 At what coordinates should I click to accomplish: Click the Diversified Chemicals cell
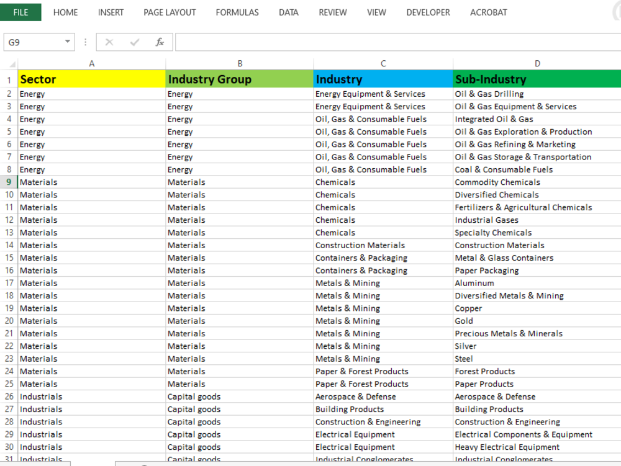(537, 195)
